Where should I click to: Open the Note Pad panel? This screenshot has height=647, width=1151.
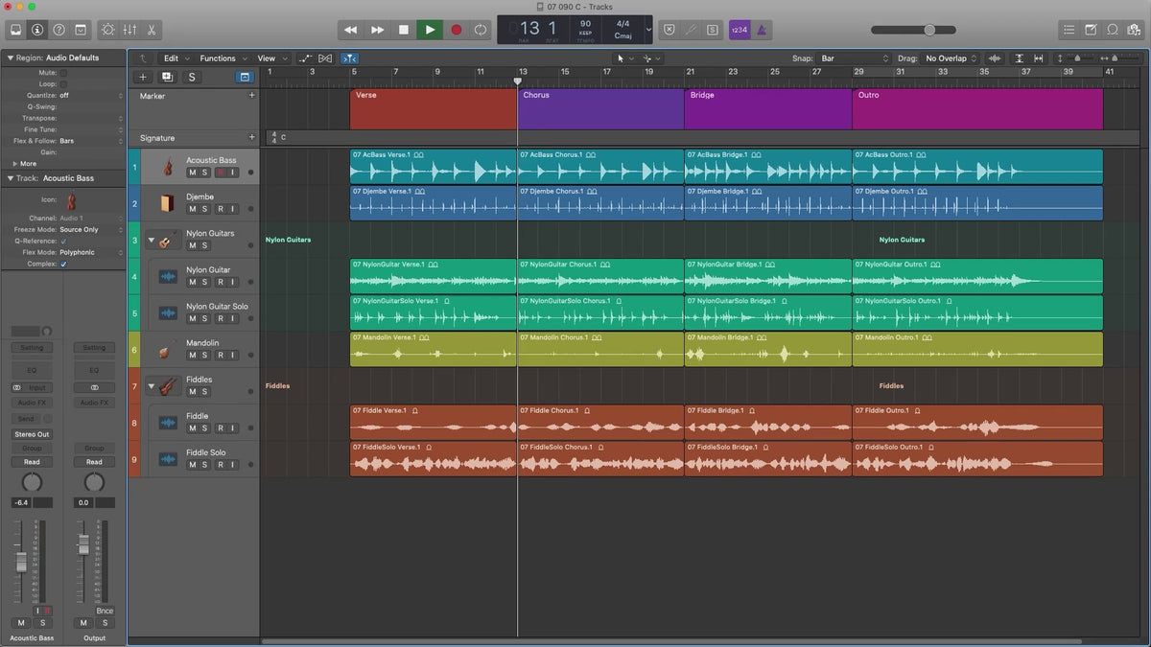[1091, 30]
